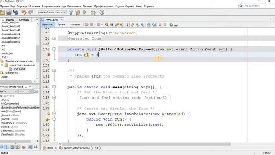
Task: Collapse the jButton1ActionPerformed method fold
Action: point(54,49)
